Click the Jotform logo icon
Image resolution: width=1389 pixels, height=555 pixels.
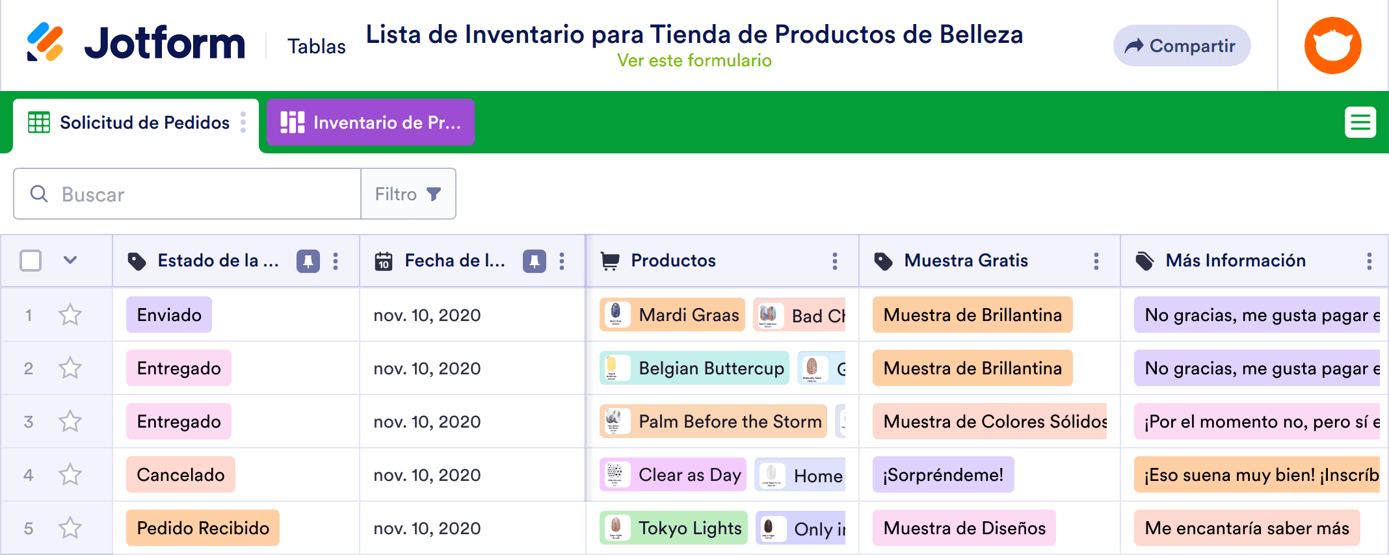tap(46, 43)
